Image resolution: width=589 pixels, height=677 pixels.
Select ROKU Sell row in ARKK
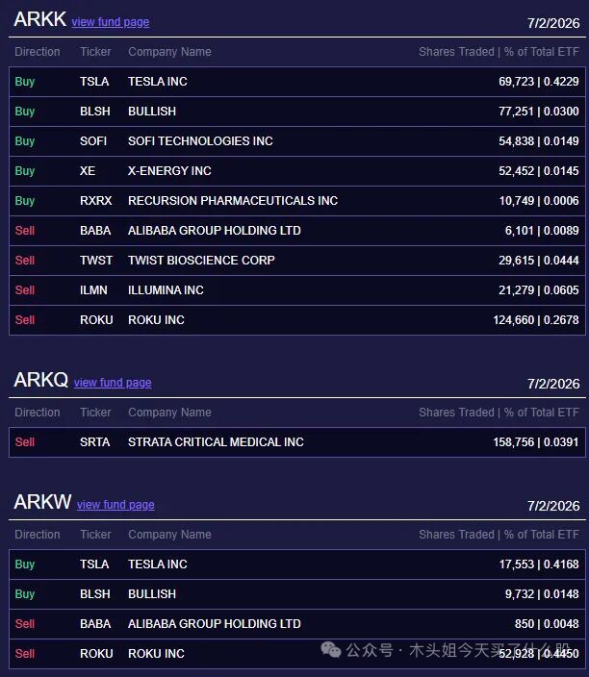click(x=297, y=320)
